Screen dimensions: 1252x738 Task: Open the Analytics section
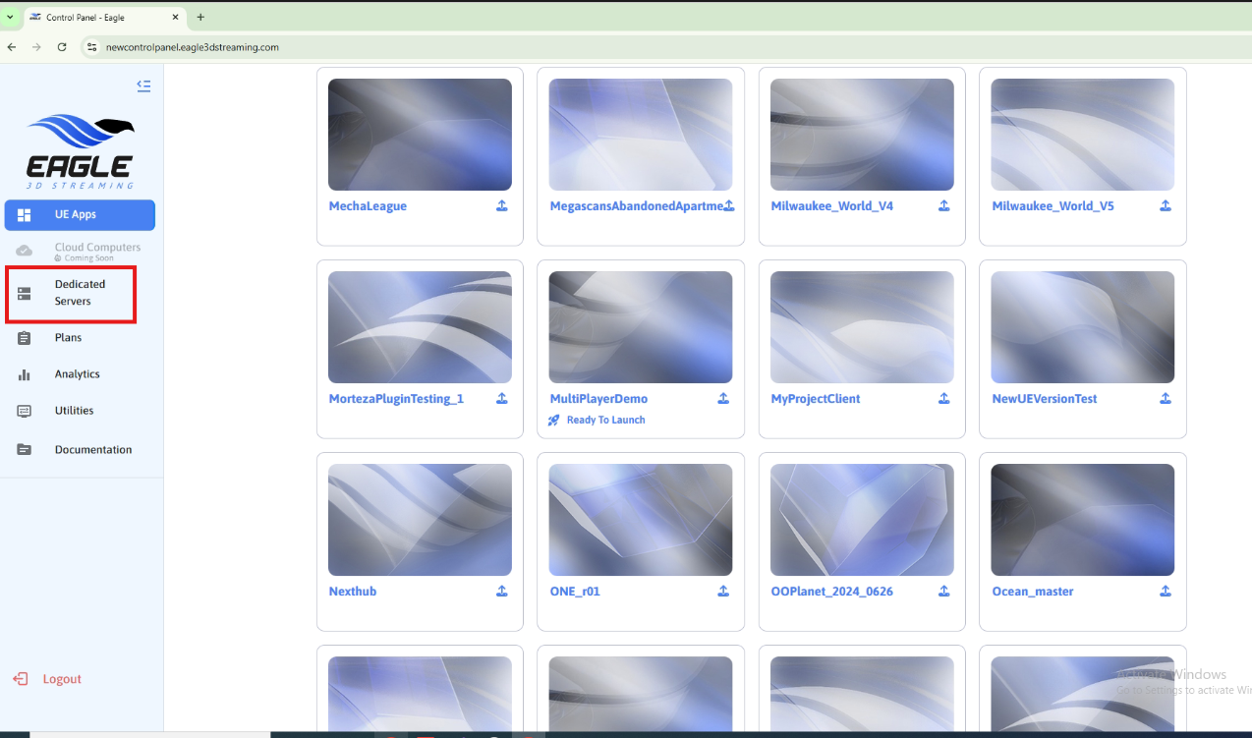77,374
